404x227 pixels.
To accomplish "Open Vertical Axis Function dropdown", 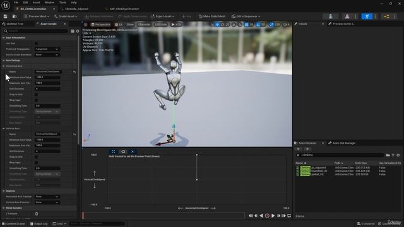I will [x=47, y=202].
